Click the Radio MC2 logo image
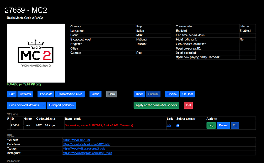Image resolution: width=264 pixels, height=163 pixels. click(x=36, y=53)
